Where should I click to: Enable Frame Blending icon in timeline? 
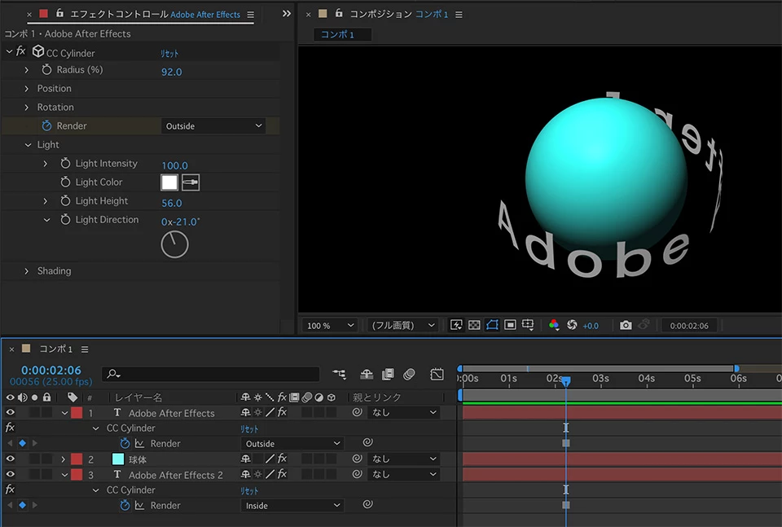click(388, 374)
